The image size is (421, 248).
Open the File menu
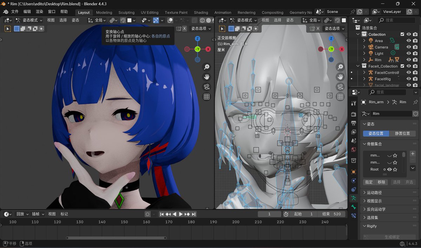15,12
